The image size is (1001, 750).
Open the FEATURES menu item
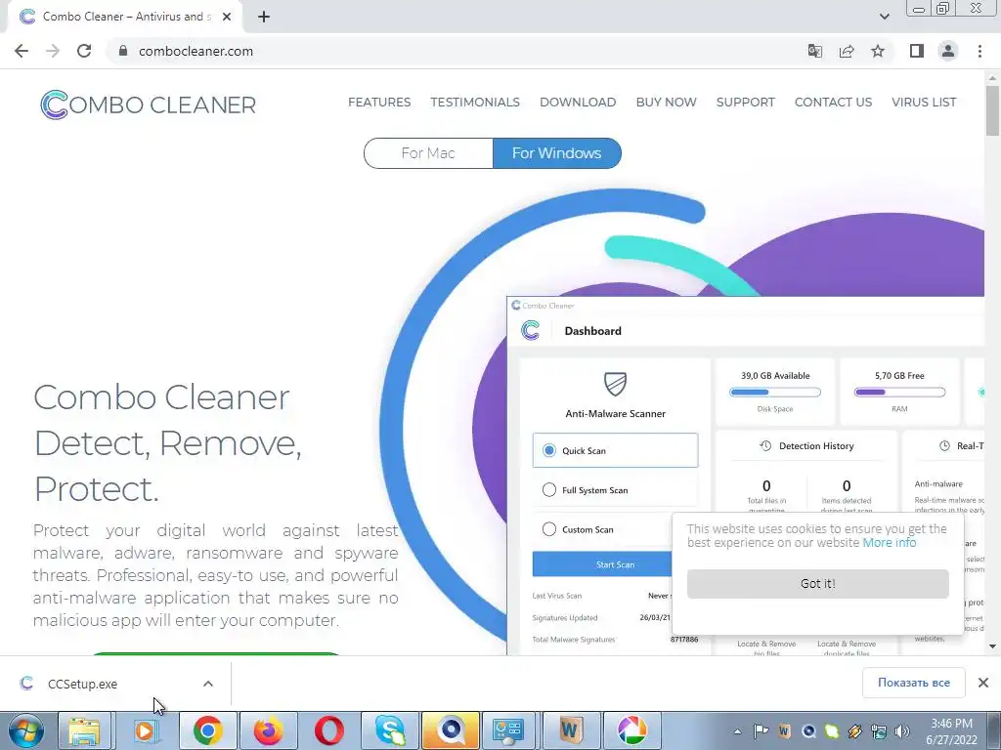pyautogui.click(x=379, y=102)
